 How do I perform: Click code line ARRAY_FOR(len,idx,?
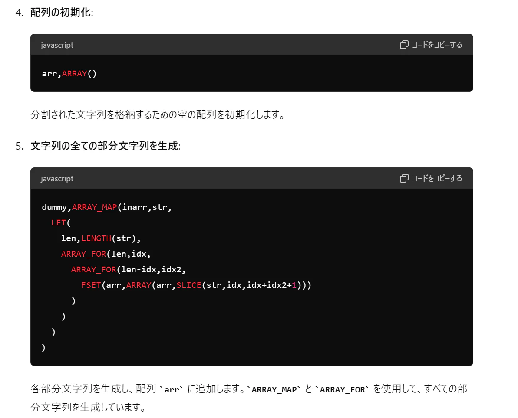(106, 254)
